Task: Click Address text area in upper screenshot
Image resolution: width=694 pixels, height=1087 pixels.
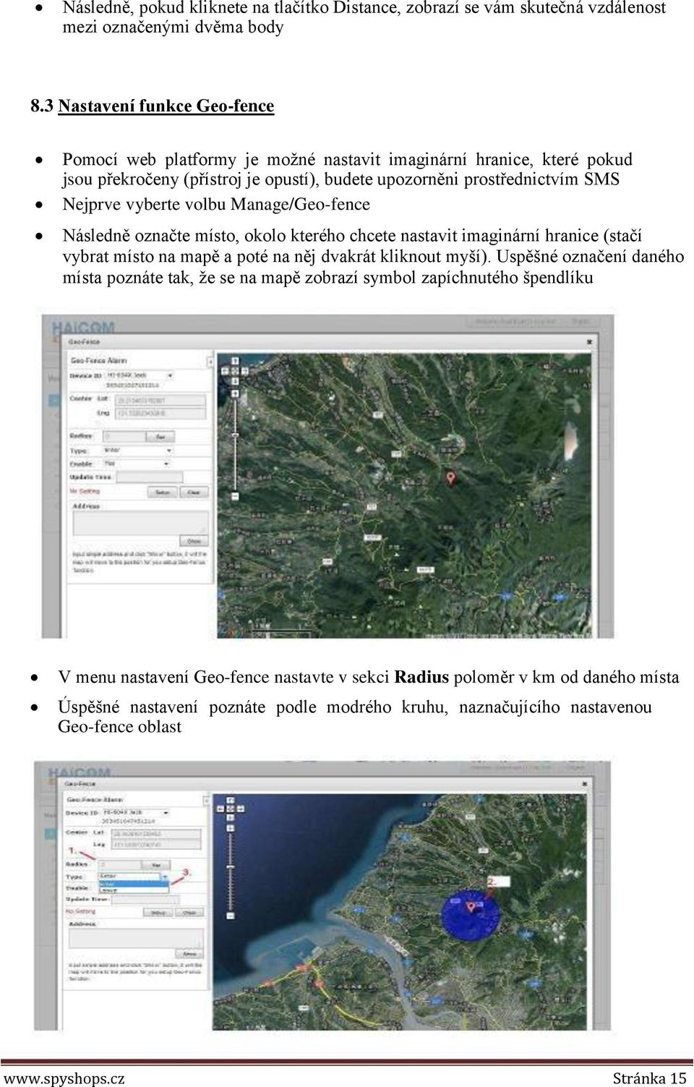Action: (140, 523)
